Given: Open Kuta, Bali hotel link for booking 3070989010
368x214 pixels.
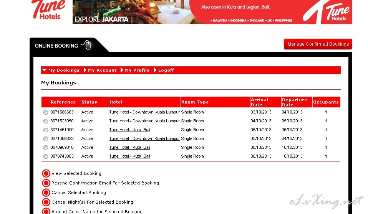Looking at the screenshot, I should coord(129,147).
